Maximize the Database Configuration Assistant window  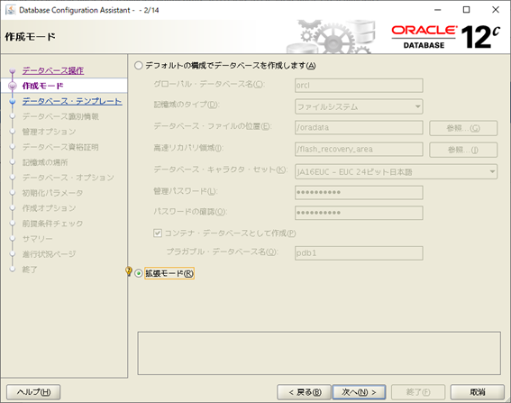(x=466, y=10)
